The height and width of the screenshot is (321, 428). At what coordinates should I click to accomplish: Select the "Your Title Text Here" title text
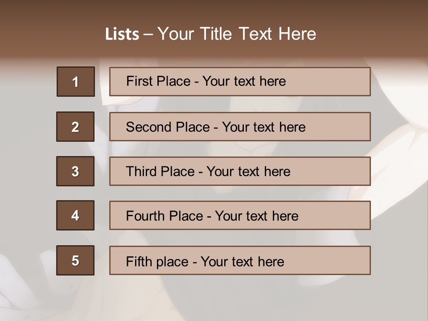(x=237, y=34)
